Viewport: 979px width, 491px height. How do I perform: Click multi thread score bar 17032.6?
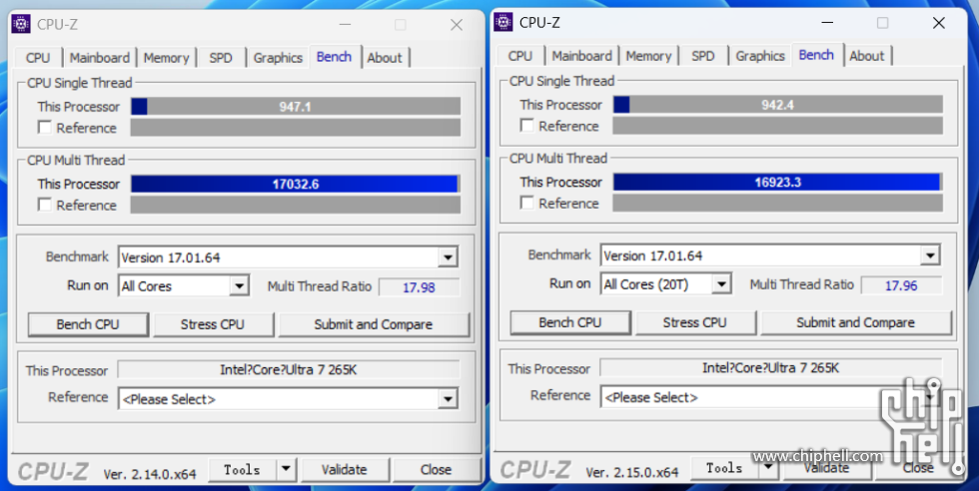click(x=296, y=184)
